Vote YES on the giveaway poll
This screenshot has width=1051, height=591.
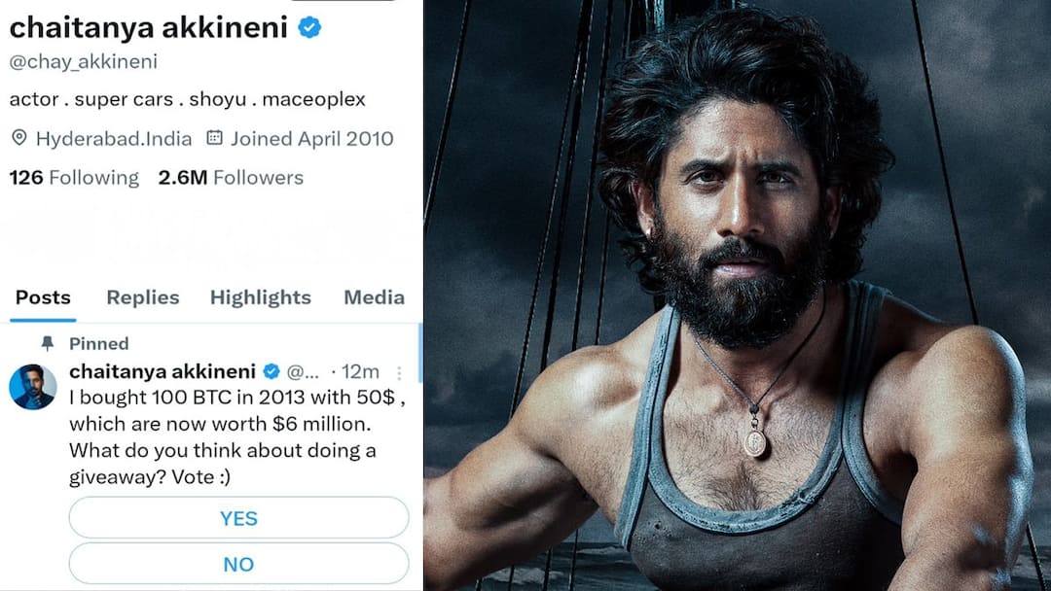[238, 517]
